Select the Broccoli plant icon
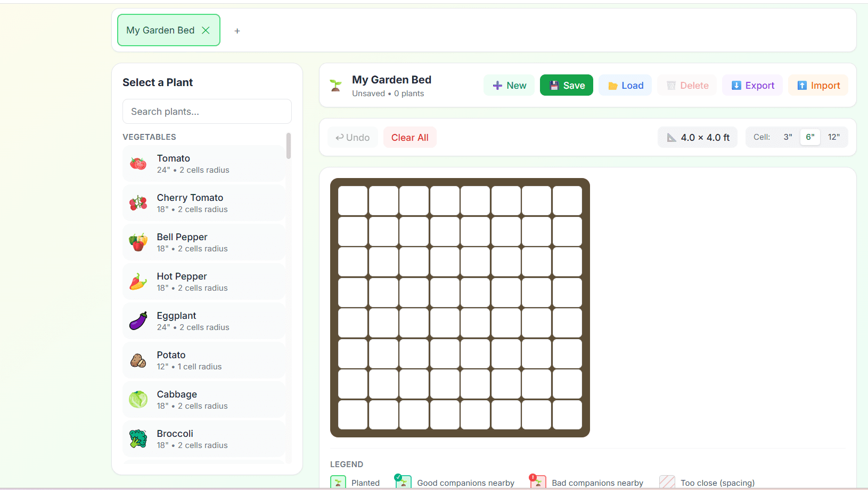This screenshot has width=868, height=490. pos(138,438)
